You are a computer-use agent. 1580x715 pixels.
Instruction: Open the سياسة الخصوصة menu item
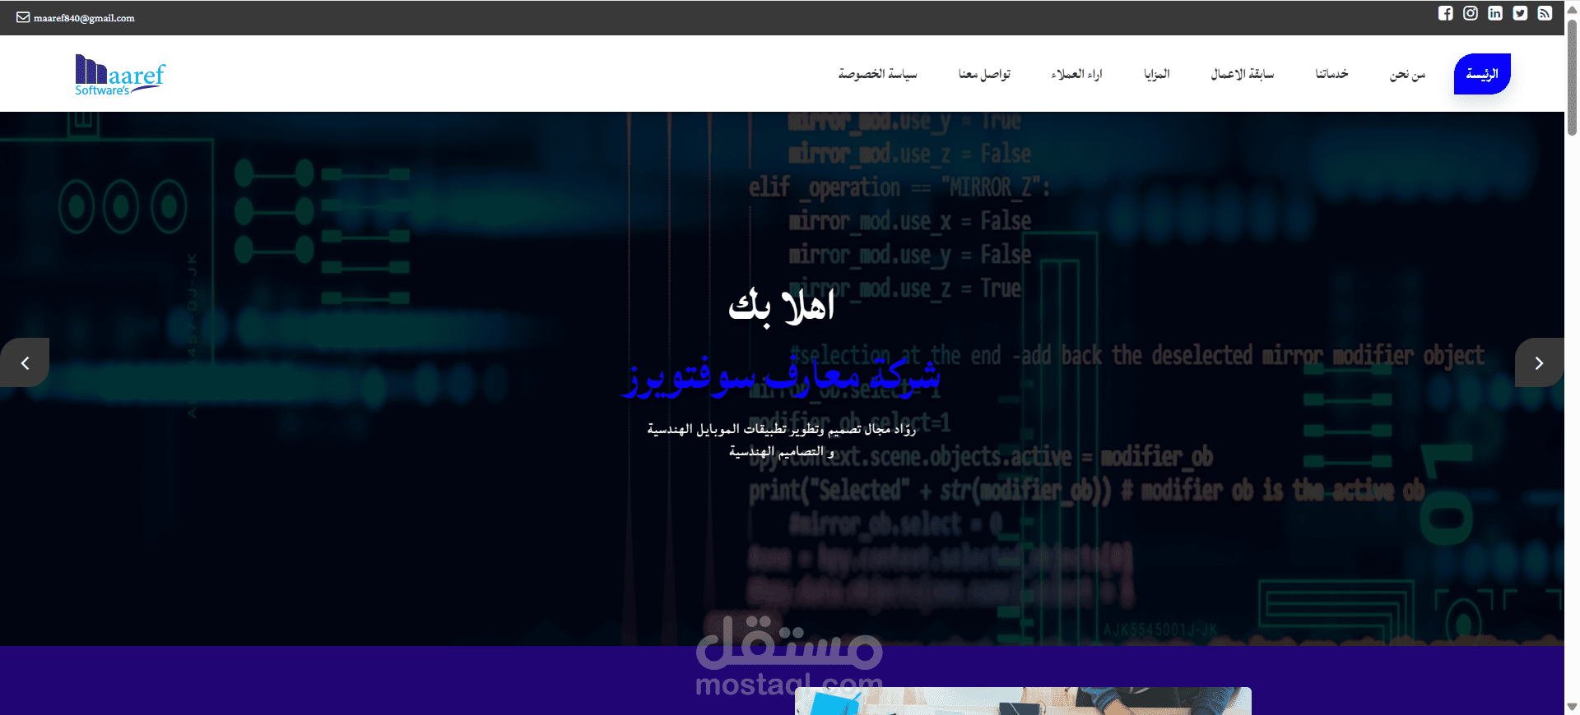click(877, 74)
